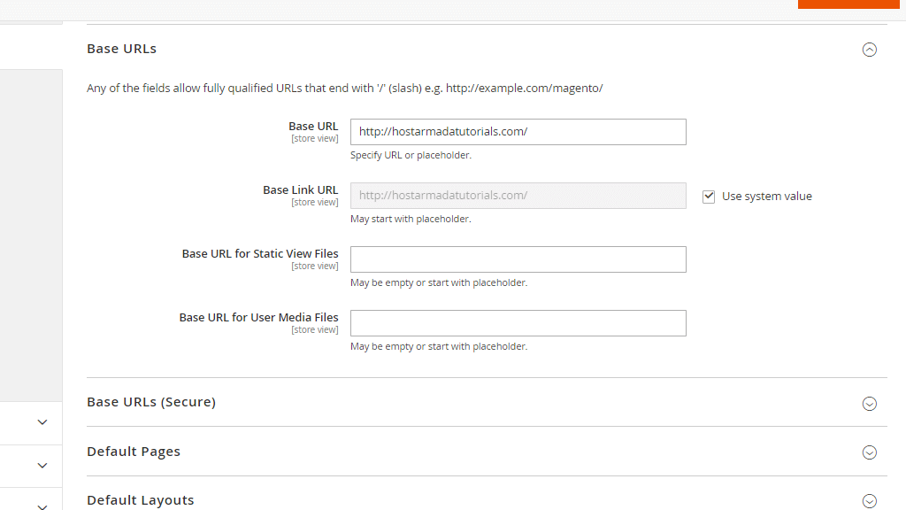Click inside the Base URL text field
Viewport: 906px width, 510px height.
[x=518, y=131]
